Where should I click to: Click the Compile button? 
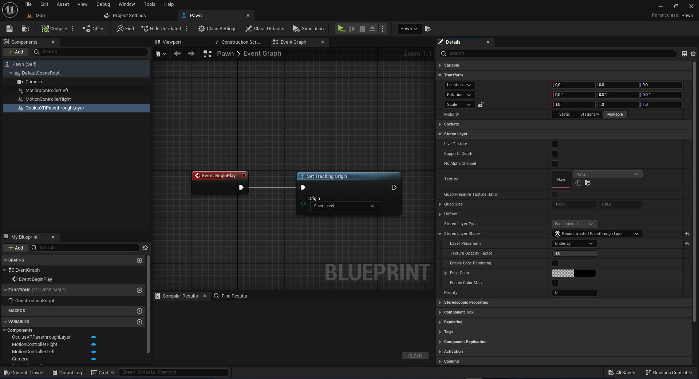pos(54,29)
